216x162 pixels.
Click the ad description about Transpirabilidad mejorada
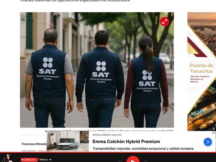click(x=143, y=148)
